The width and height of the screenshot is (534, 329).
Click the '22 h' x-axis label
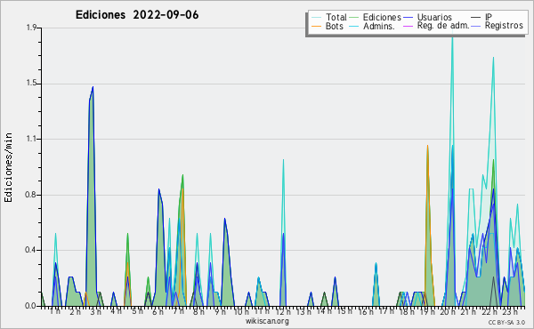pos(489,311)
